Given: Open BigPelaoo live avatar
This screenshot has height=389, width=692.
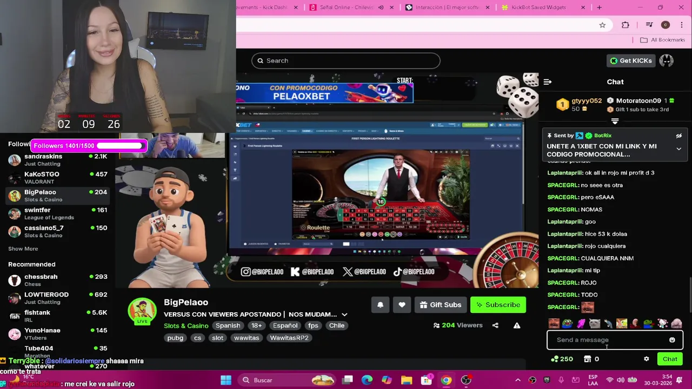Looking at the screenshot, I should pos(142,311).
